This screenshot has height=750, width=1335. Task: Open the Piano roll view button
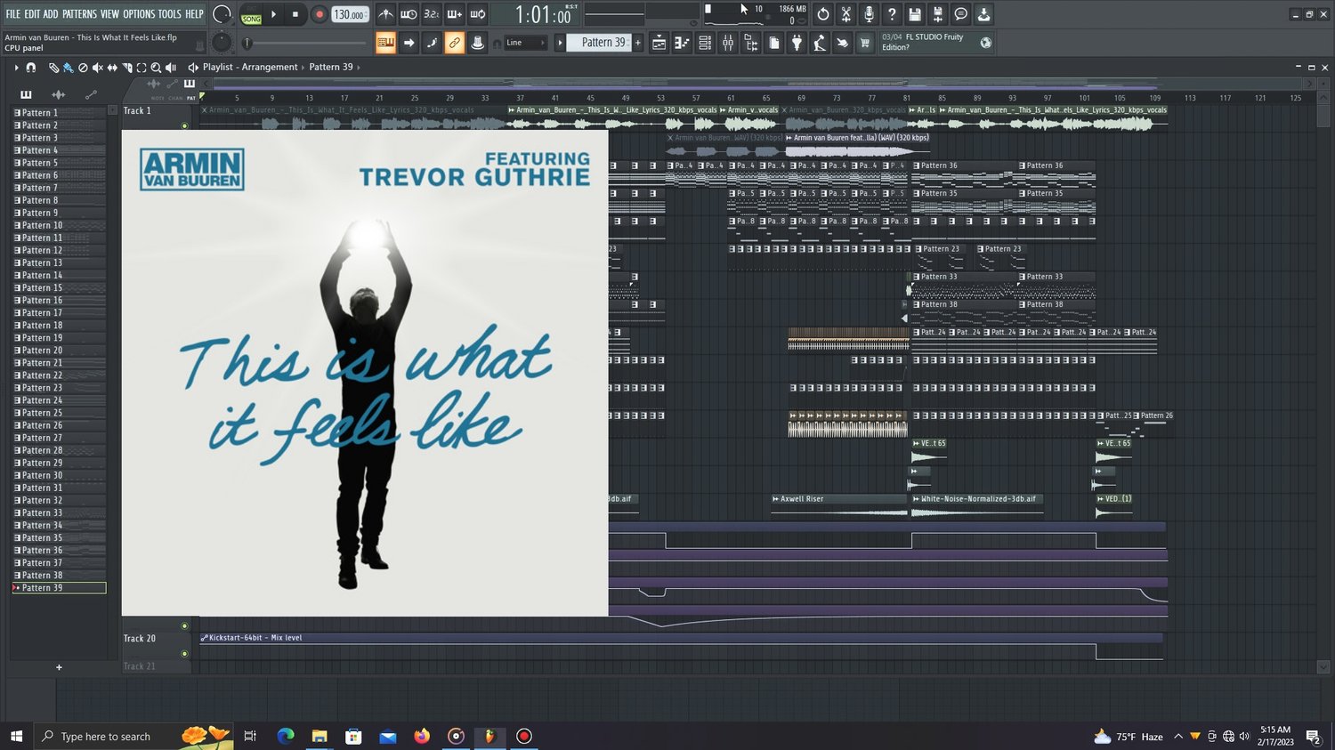point(682,43)
